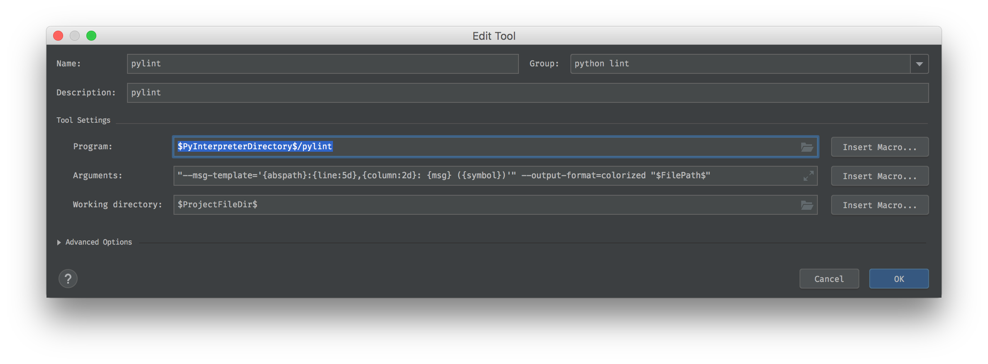Click Insert Macro for Program
The image size is (988, 364).
[x=880, y=147]
